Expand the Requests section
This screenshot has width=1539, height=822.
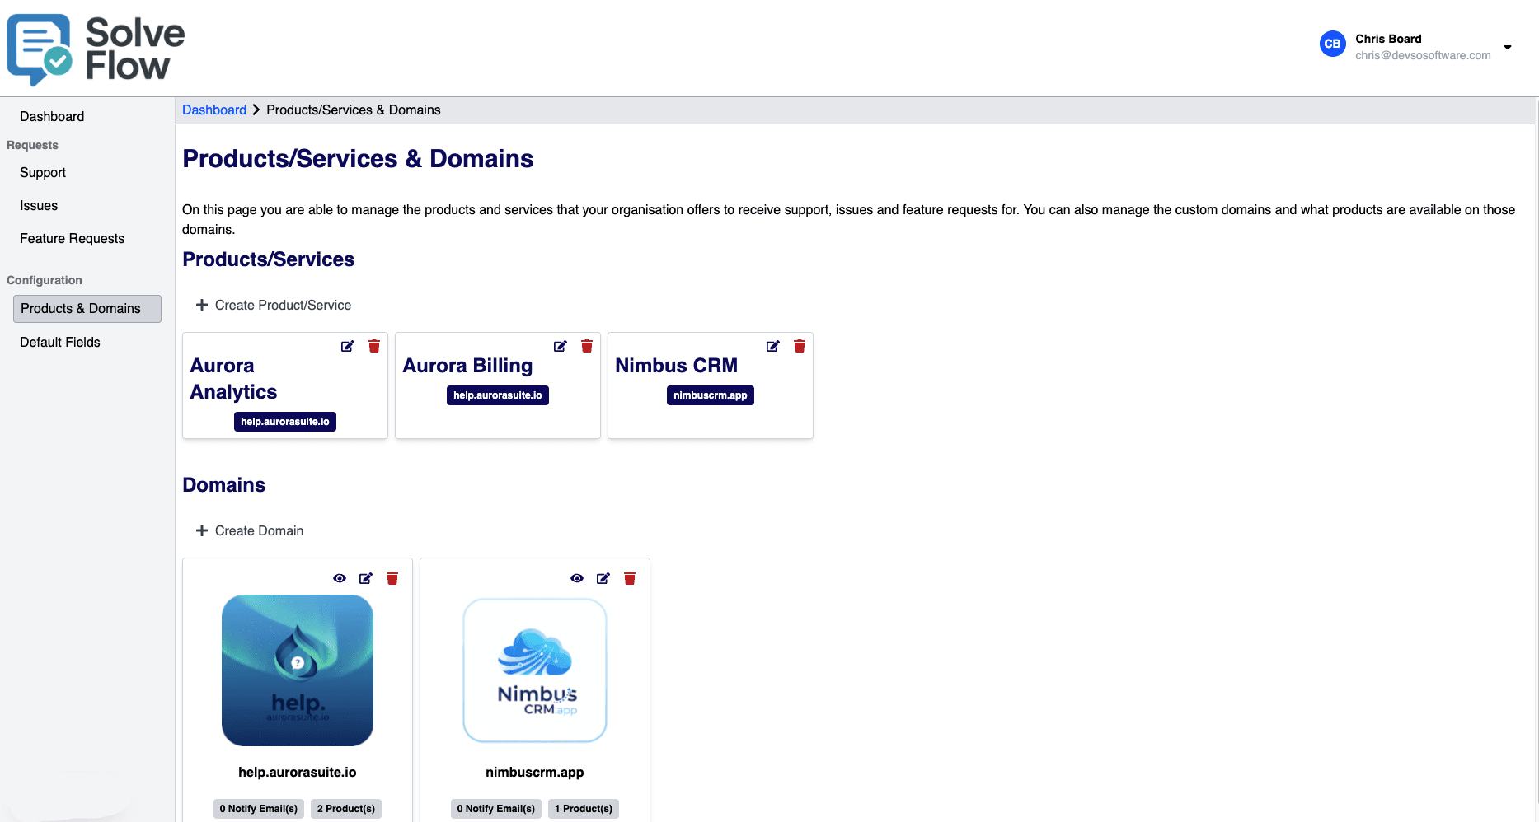click(32, 145)
